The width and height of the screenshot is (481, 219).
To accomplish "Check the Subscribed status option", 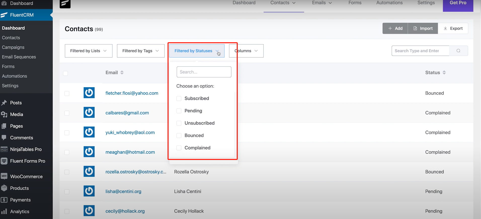I will coord(179,99).
